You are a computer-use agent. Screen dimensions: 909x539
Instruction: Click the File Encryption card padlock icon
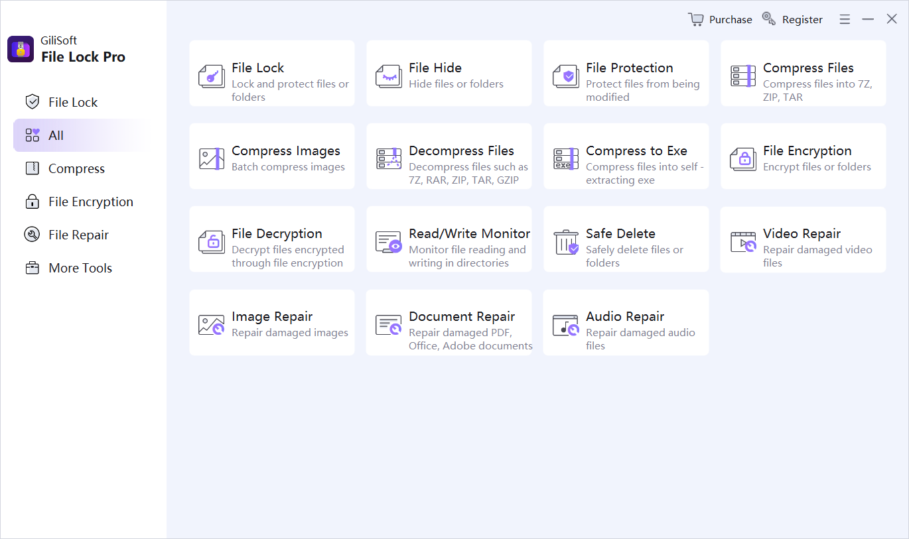click(x=743, y=159)
